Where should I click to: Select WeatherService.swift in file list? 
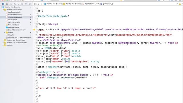(17, 17)
